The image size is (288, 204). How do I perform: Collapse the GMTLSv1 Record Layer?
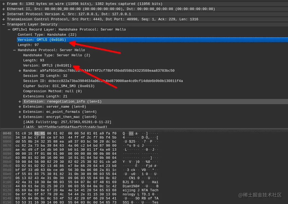[x=9, y=29]
